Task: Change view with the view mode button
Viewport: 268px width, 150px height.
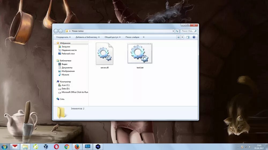Action: (x=178, y=37)
